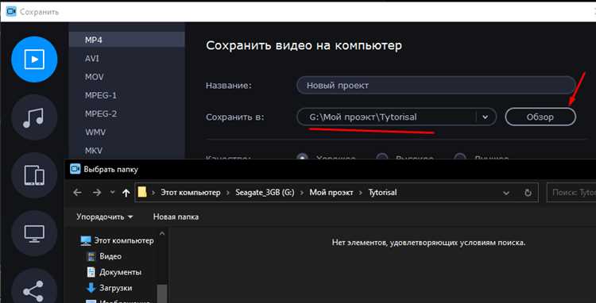Select 'Загрузки' folder in tree
Image resolution: width=596 pixels, height=303 pixels.
click(x=115, y=288)
